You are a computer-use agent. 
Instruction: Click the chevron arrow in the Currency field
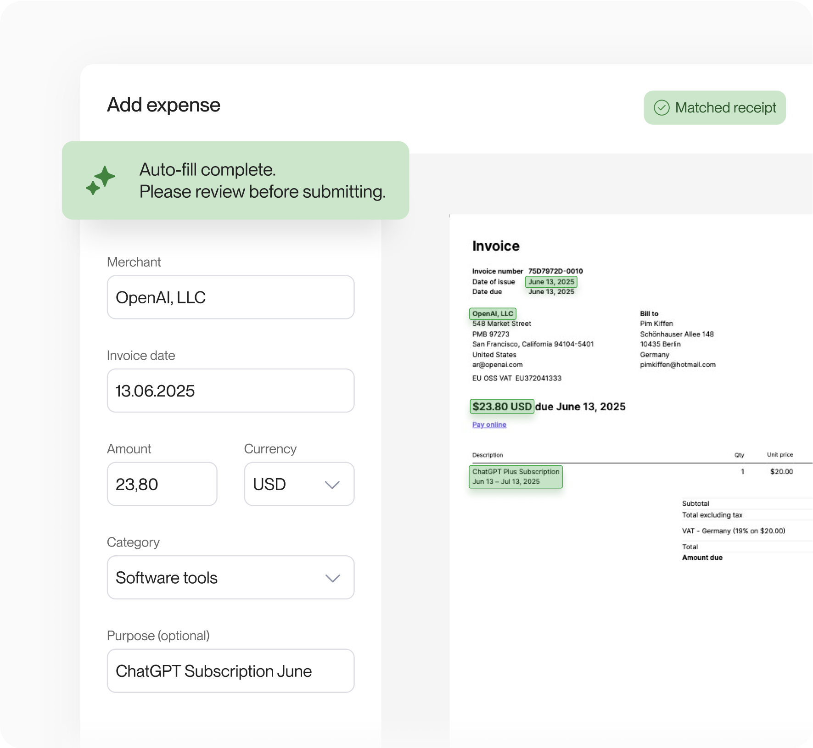click(332, 485)
